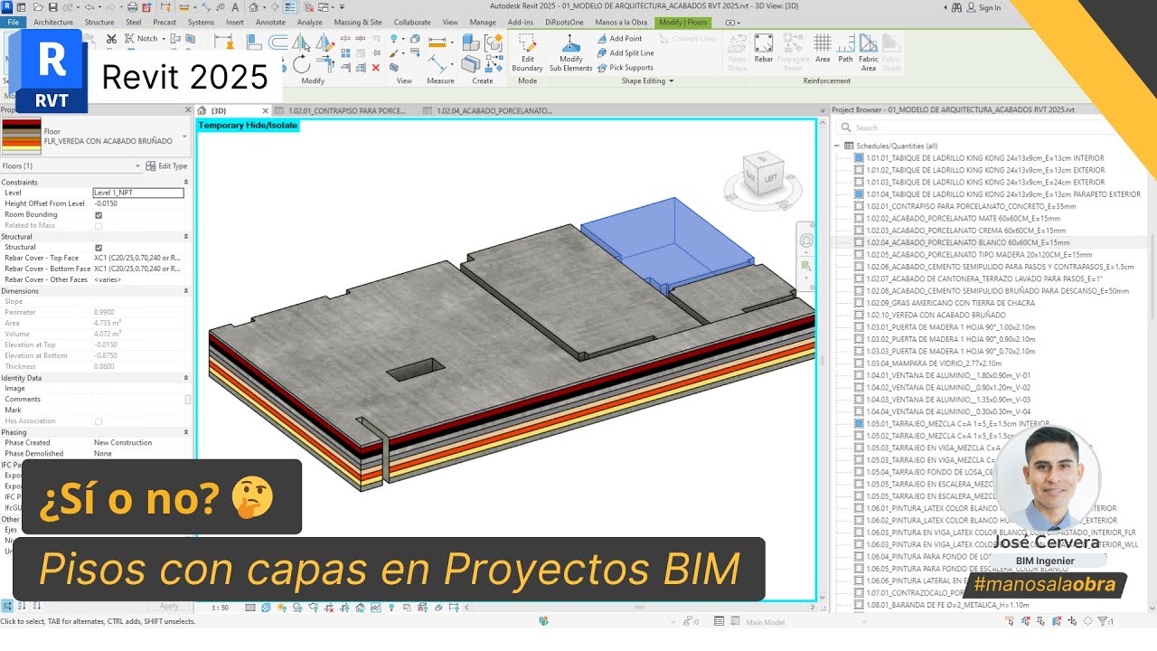Click the Sign In link

tap(990, 7)
